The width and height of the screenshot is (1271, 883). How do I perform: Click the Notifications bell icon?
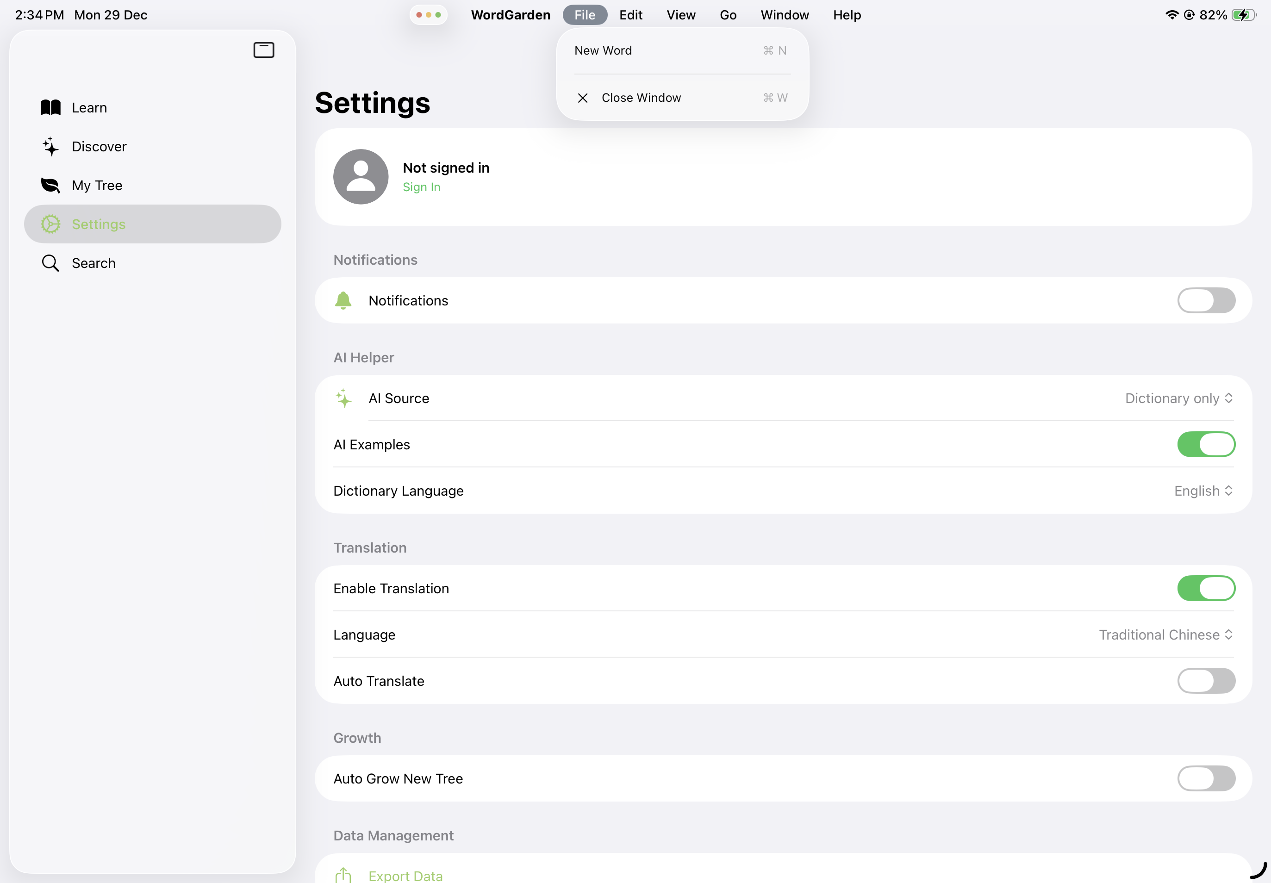pyautogui.click(x=343, y=300)
